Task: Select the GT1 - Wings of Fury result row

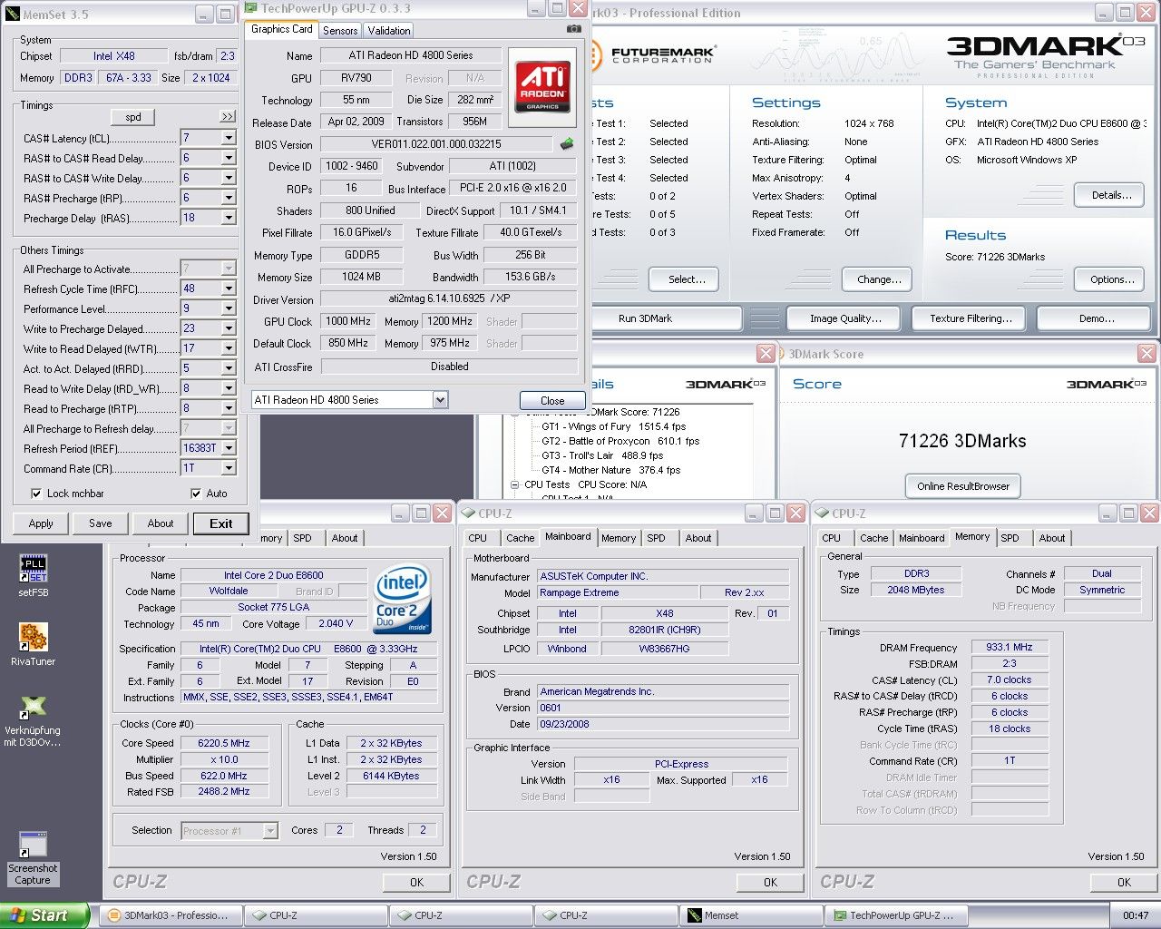Action: pyautogui.click(x=613, y=426)
